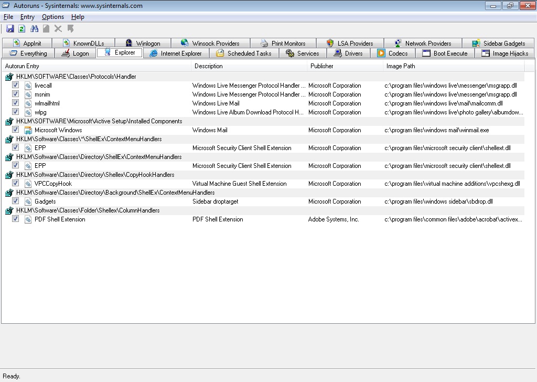This screenshot has height=382, width=537.
Task: Uncheck the livecall entry checkbox
Action: pyautogui.click(x=15, y=85)
